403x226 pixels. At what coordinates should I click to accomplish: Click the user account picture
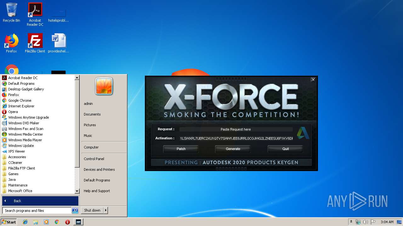click(104, 86)
